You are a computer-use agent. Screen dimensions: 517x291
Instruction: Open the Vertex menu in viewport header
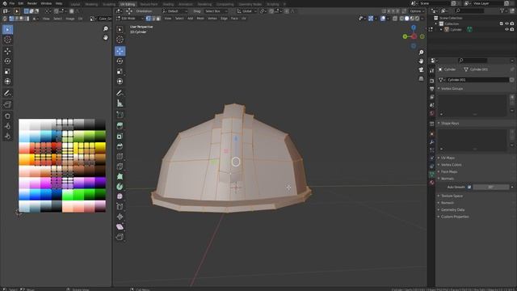tap(212, 19)
